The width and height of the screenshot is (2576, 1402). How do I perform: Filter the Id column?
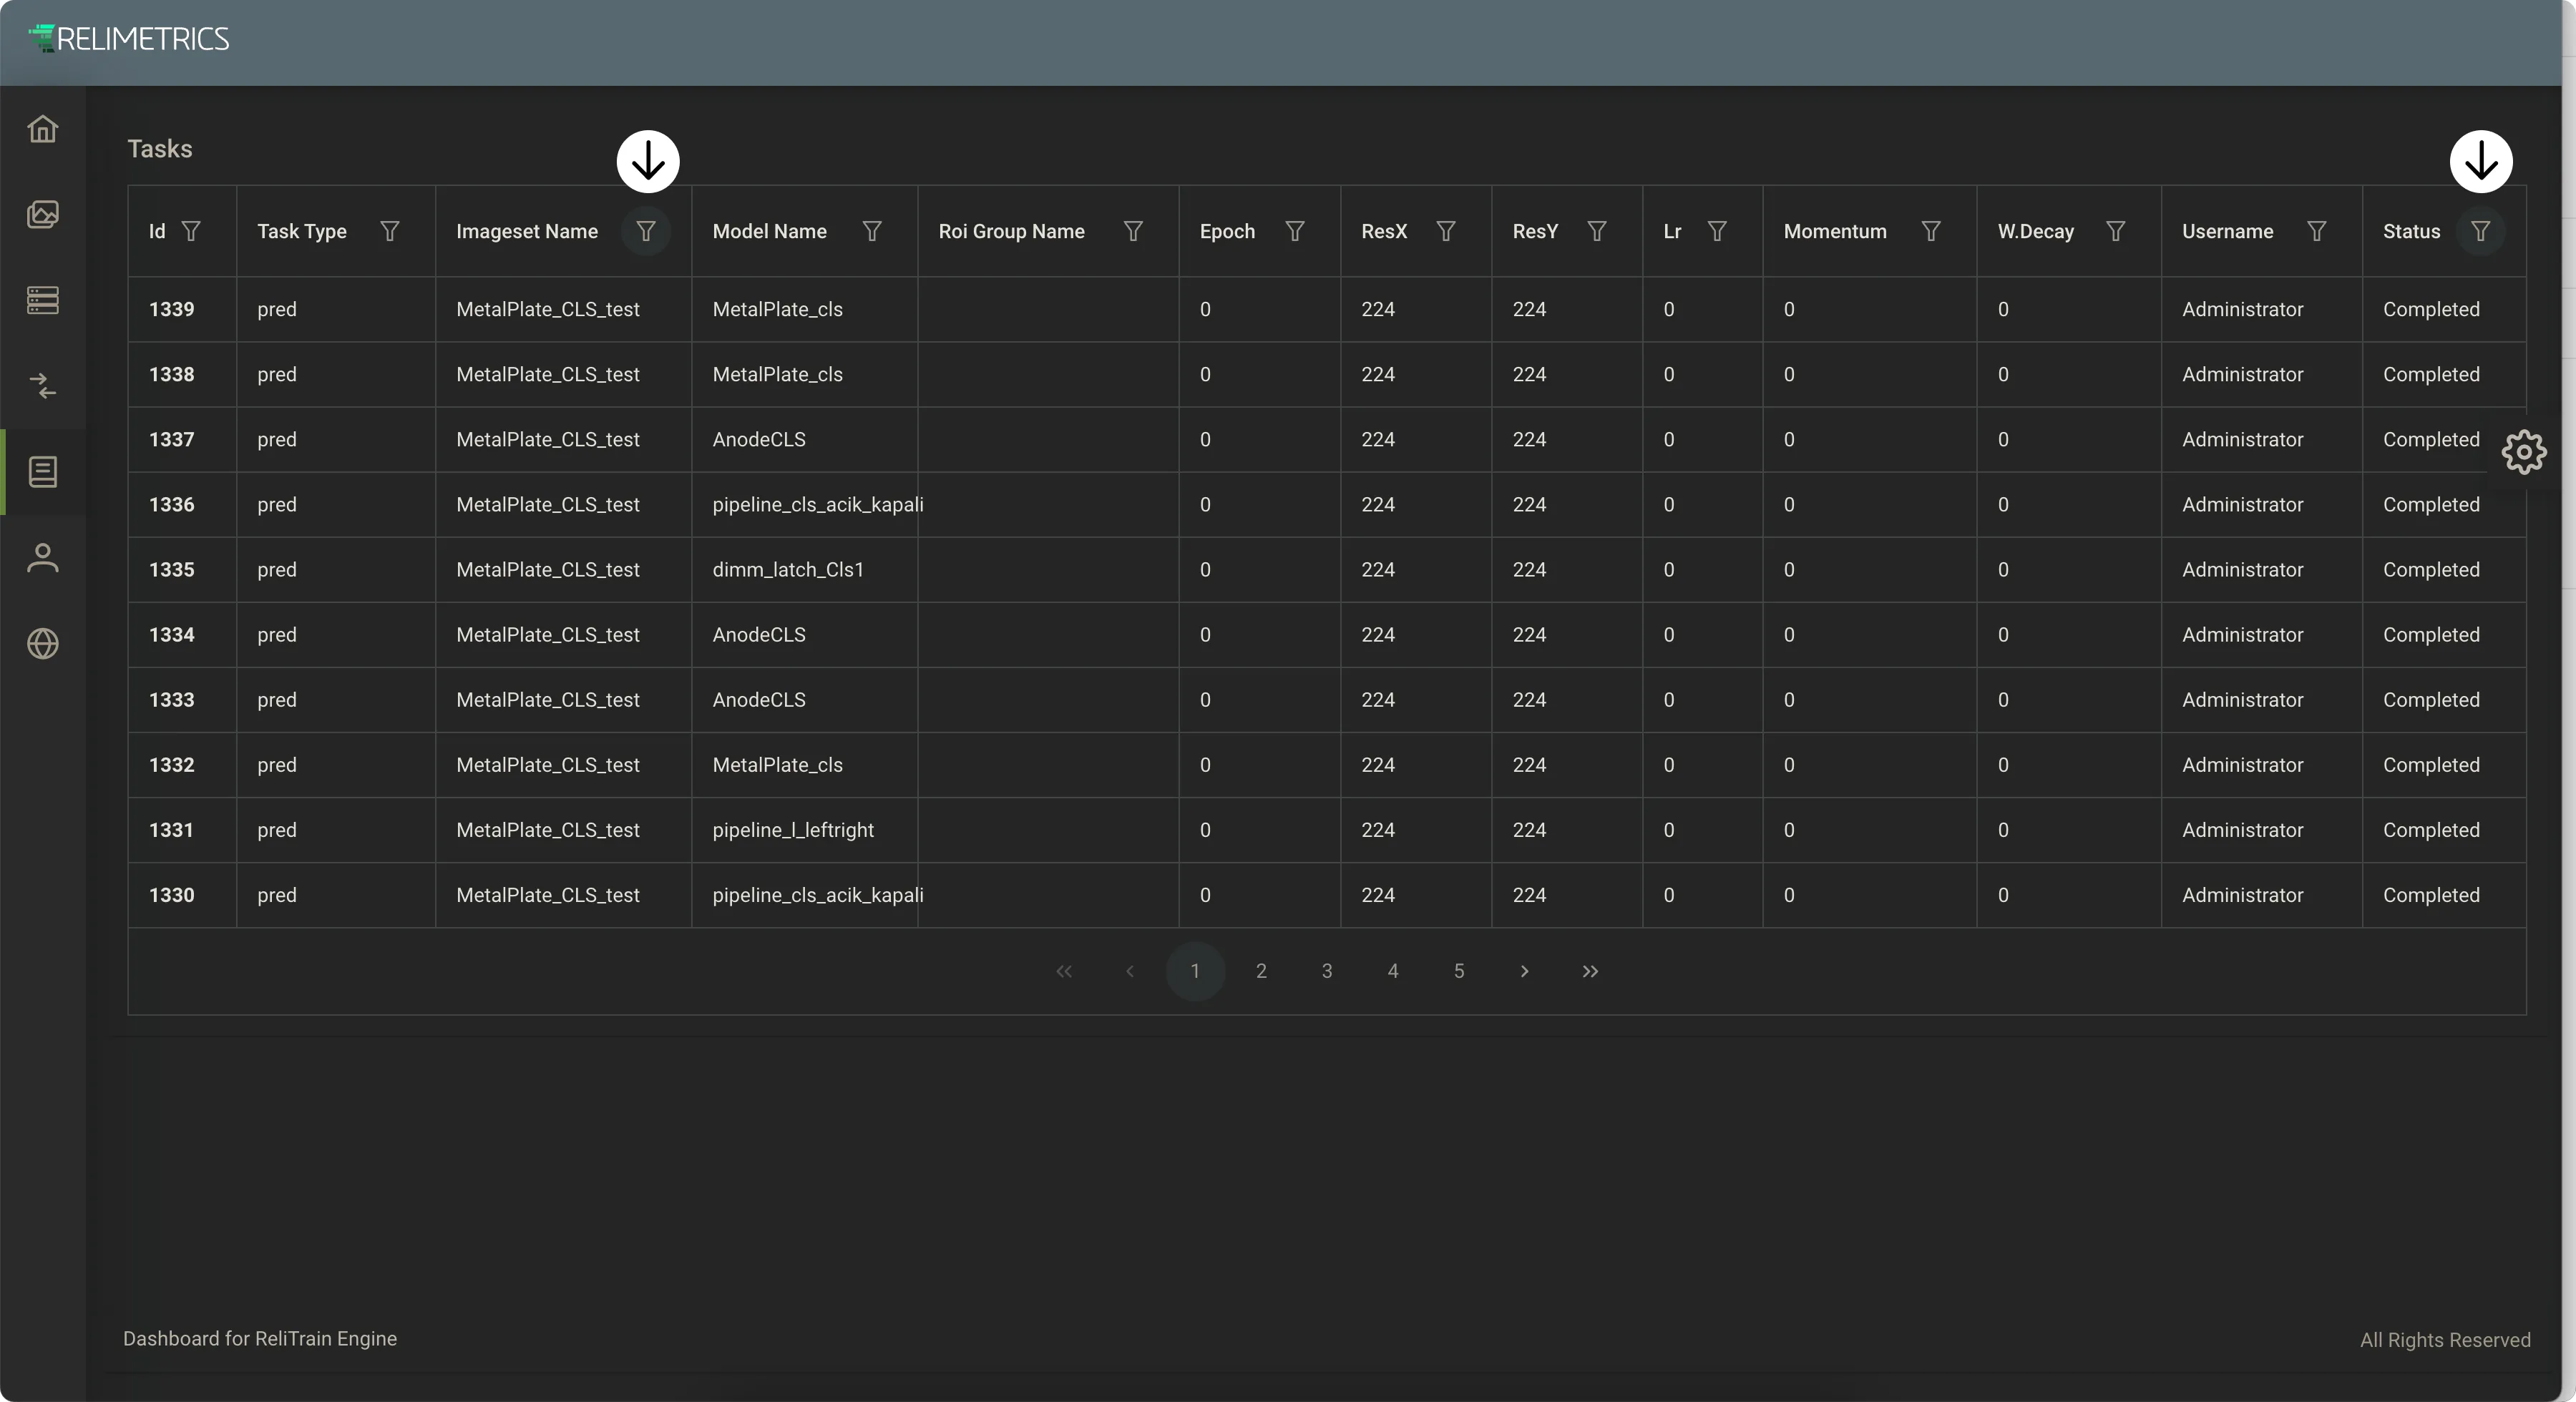[191, 231]
